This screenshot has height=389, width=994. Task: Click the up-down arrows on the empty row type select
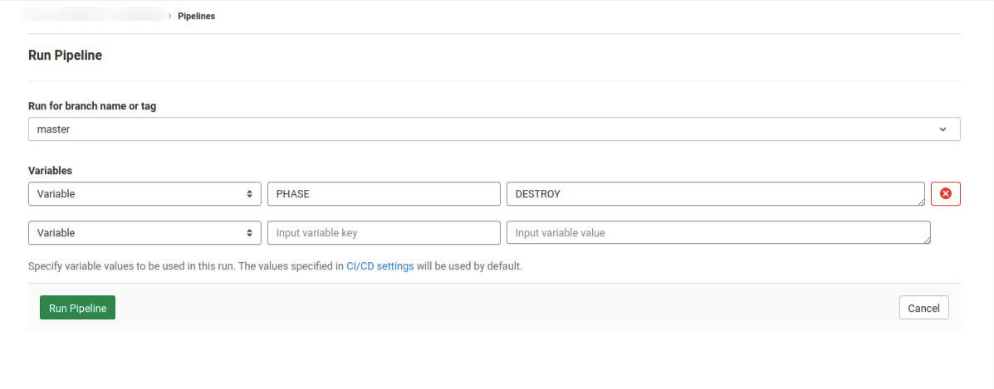coord(249,233)
